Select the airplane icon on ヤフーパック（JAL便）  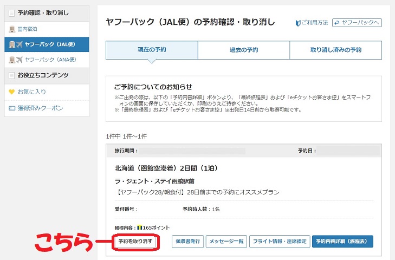[x=20, y=44]
